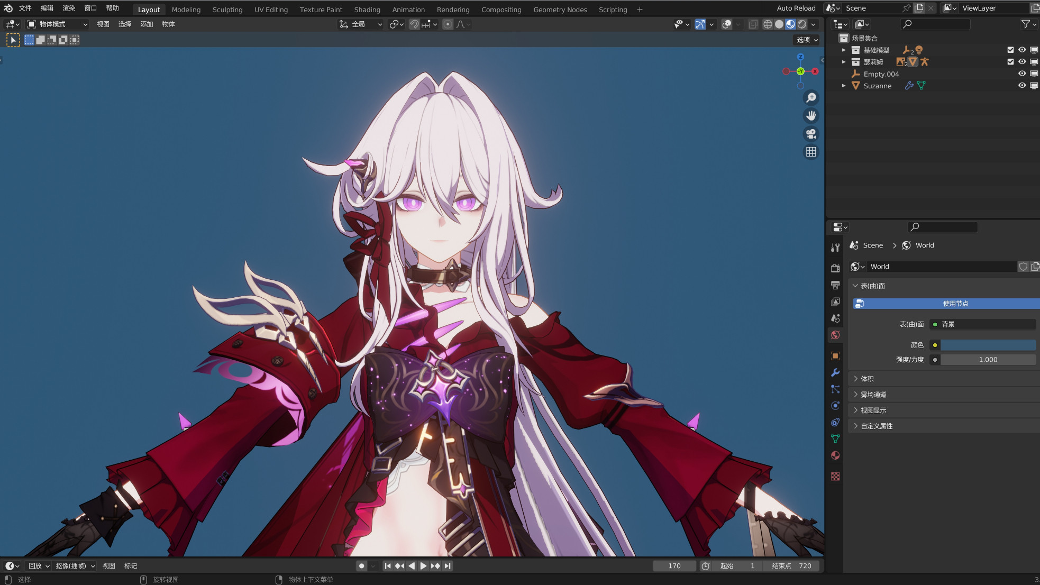Expand the Suzanne tree item
Viewport: 1040px width, 585px height.
click(x=844, y=86)
